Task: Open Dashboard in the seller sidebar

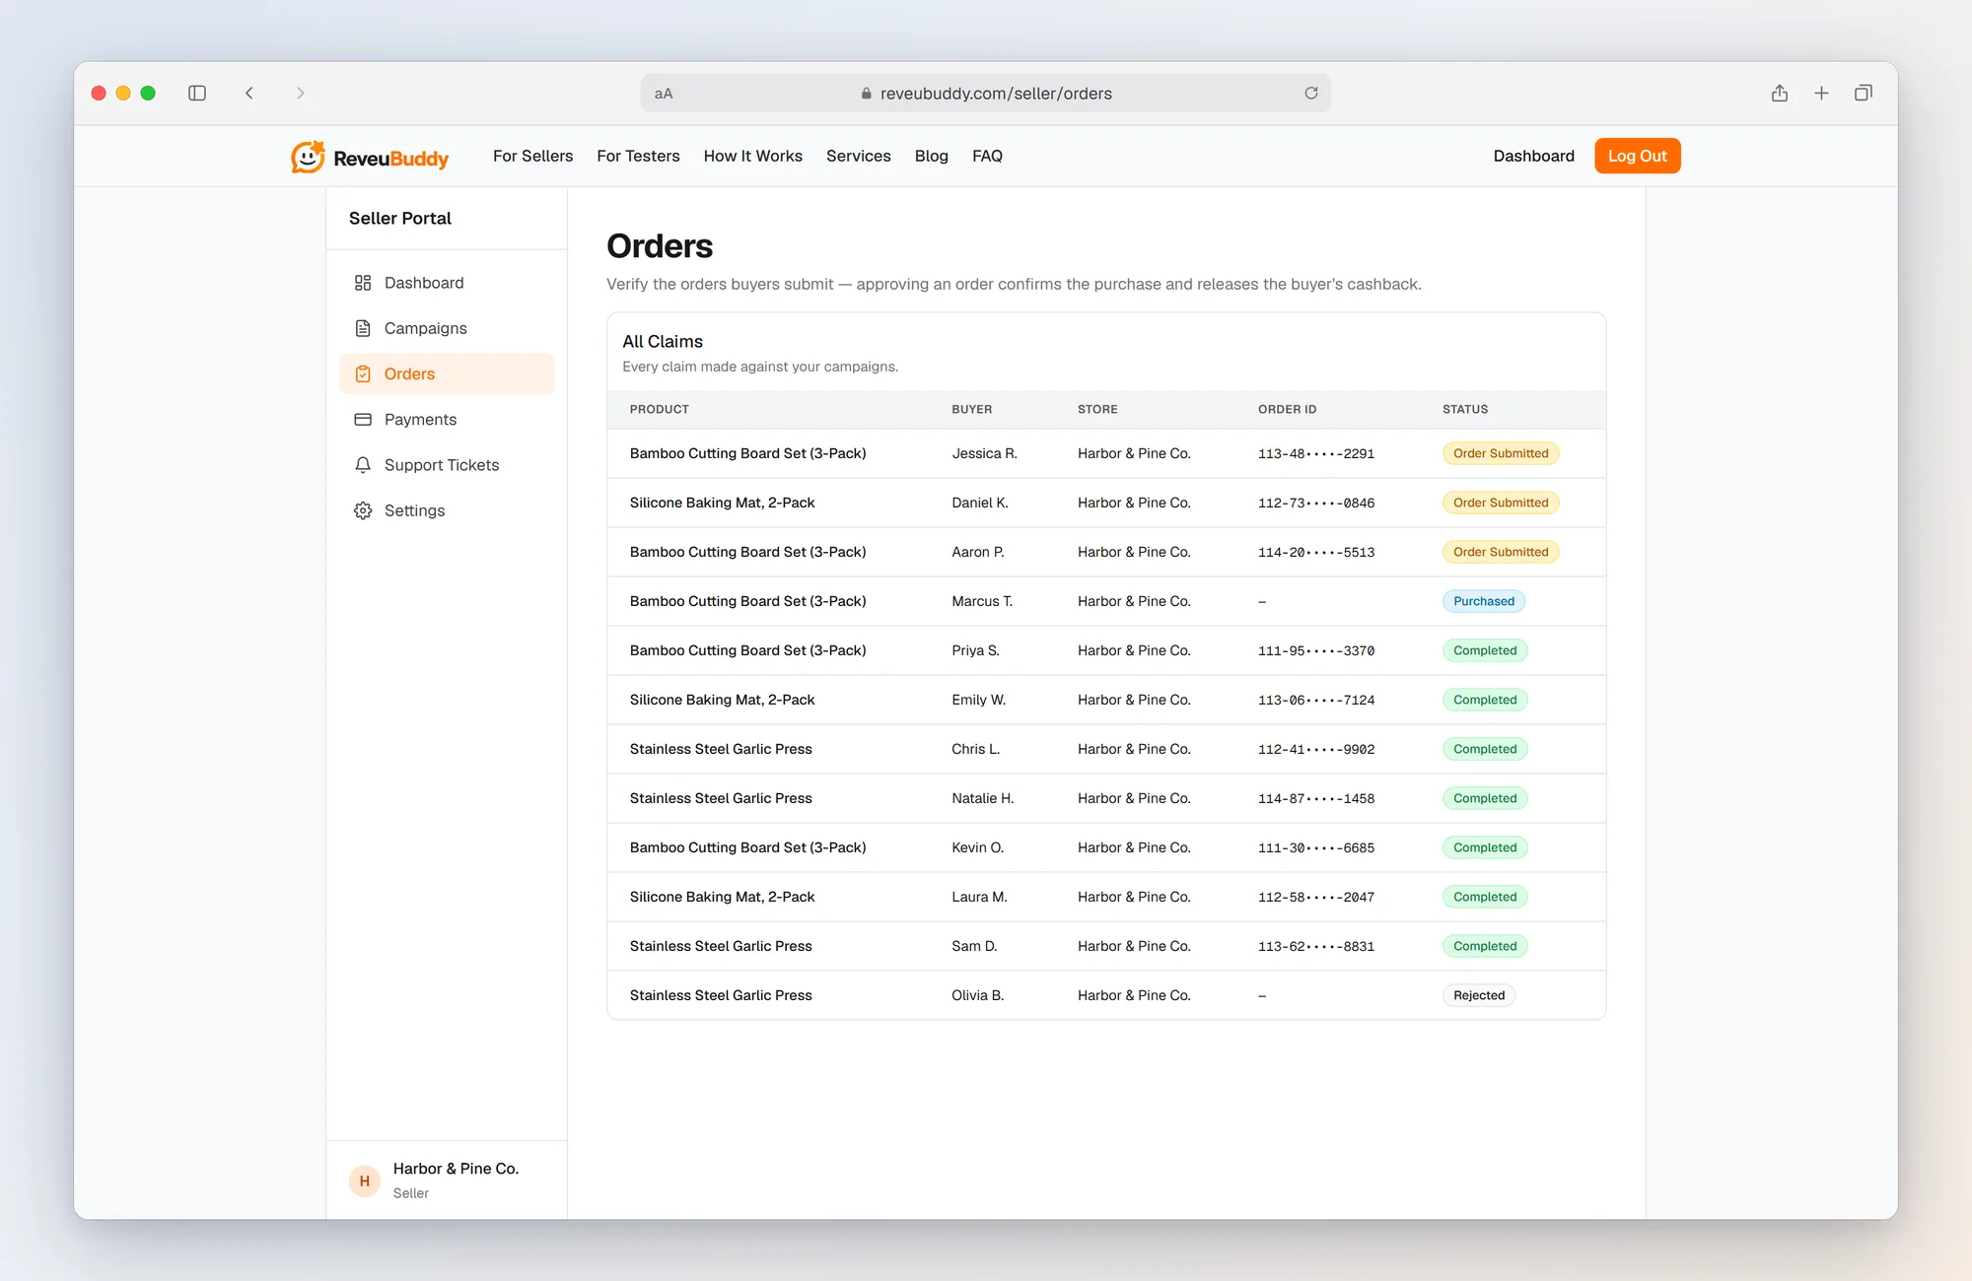Action: coord(447,283)
